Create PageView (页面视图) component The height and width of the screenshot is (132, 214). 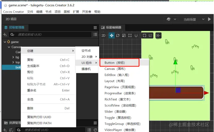(124, 87)
